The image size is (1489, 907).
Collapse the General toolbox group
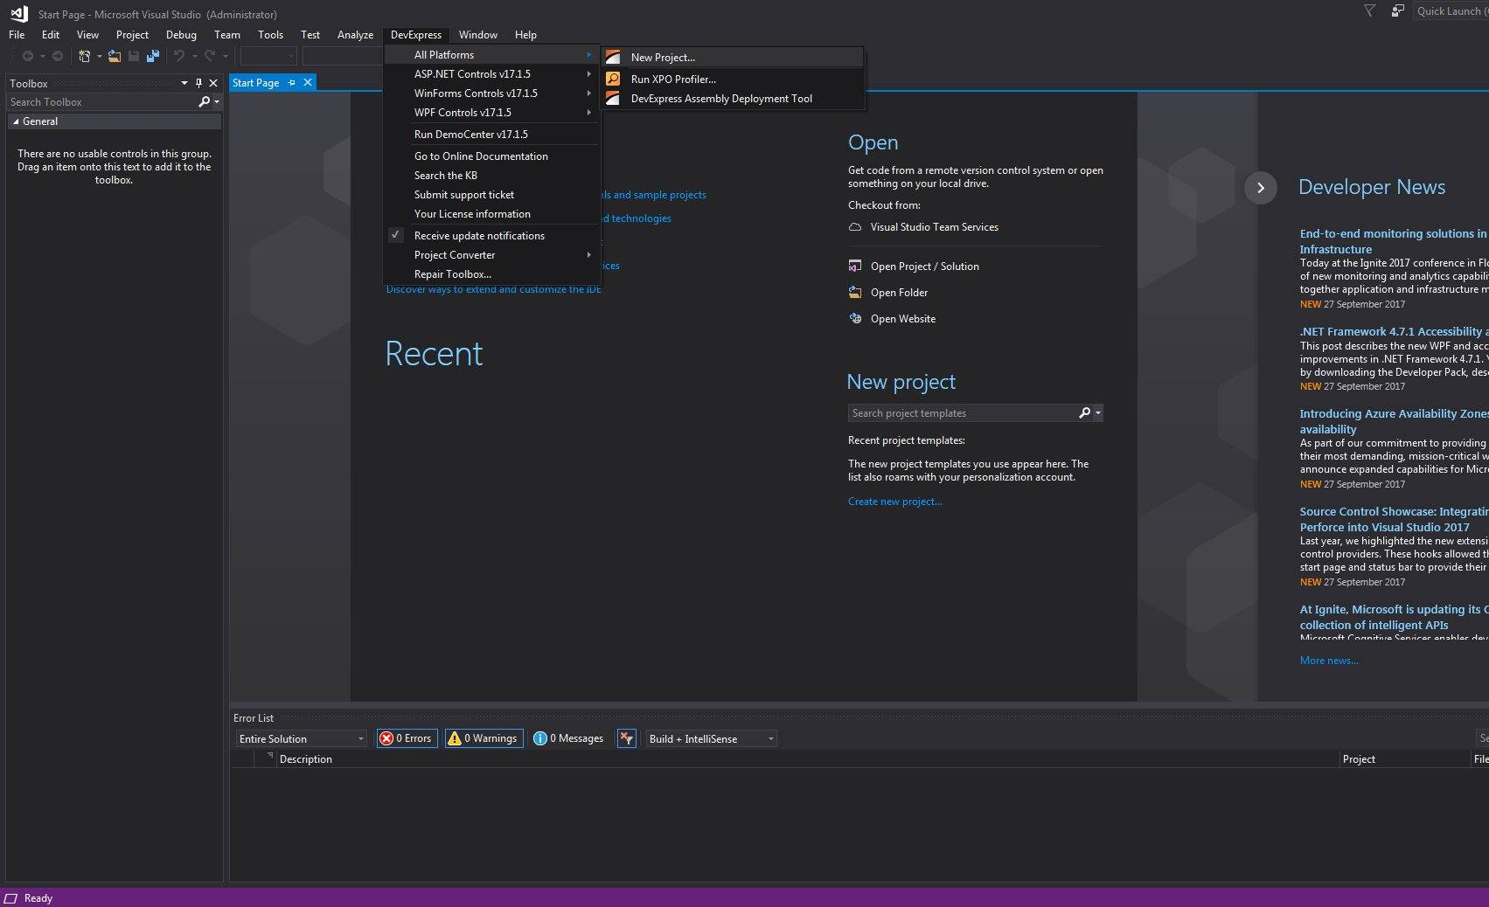tap(16, 121)
